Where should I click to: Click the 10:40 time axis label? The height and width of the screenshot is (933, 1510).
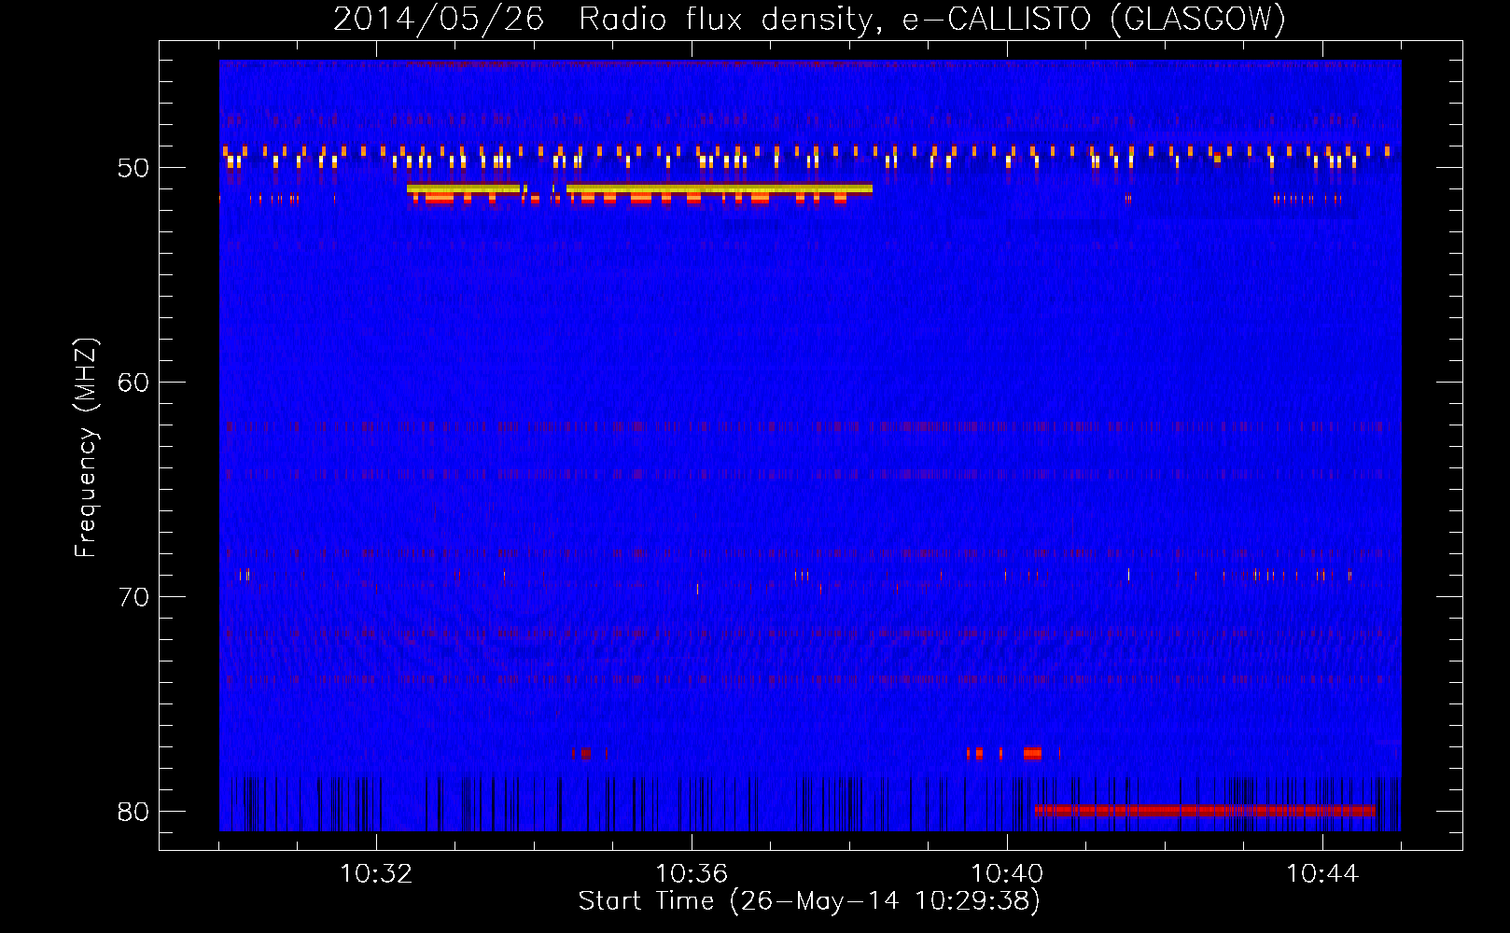coord(1007,874)
